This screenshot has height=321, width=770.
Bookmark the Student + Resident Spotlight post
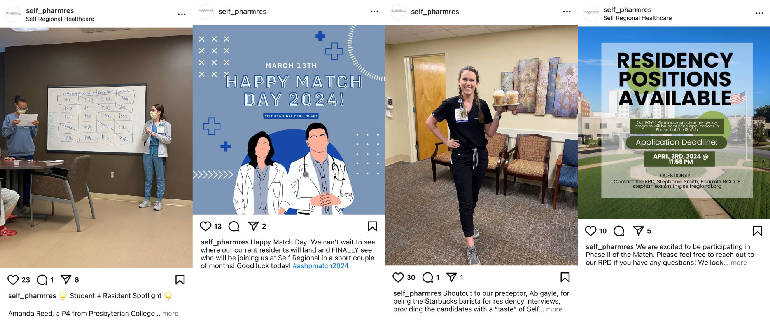180,280
